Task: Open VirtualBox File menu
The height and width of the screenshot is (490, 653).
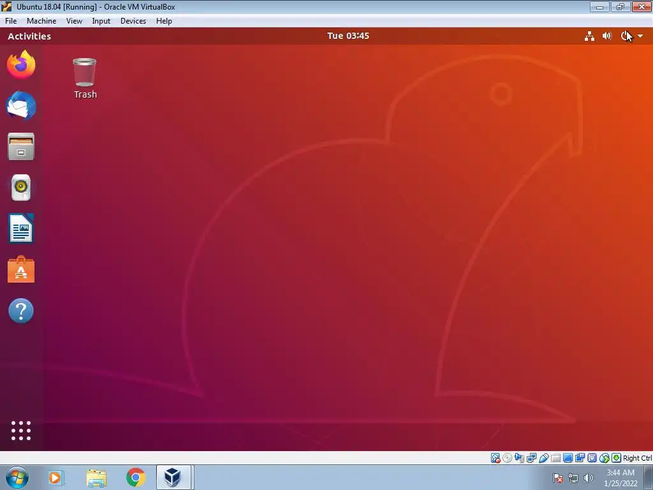Action: (x=11, y=21)
